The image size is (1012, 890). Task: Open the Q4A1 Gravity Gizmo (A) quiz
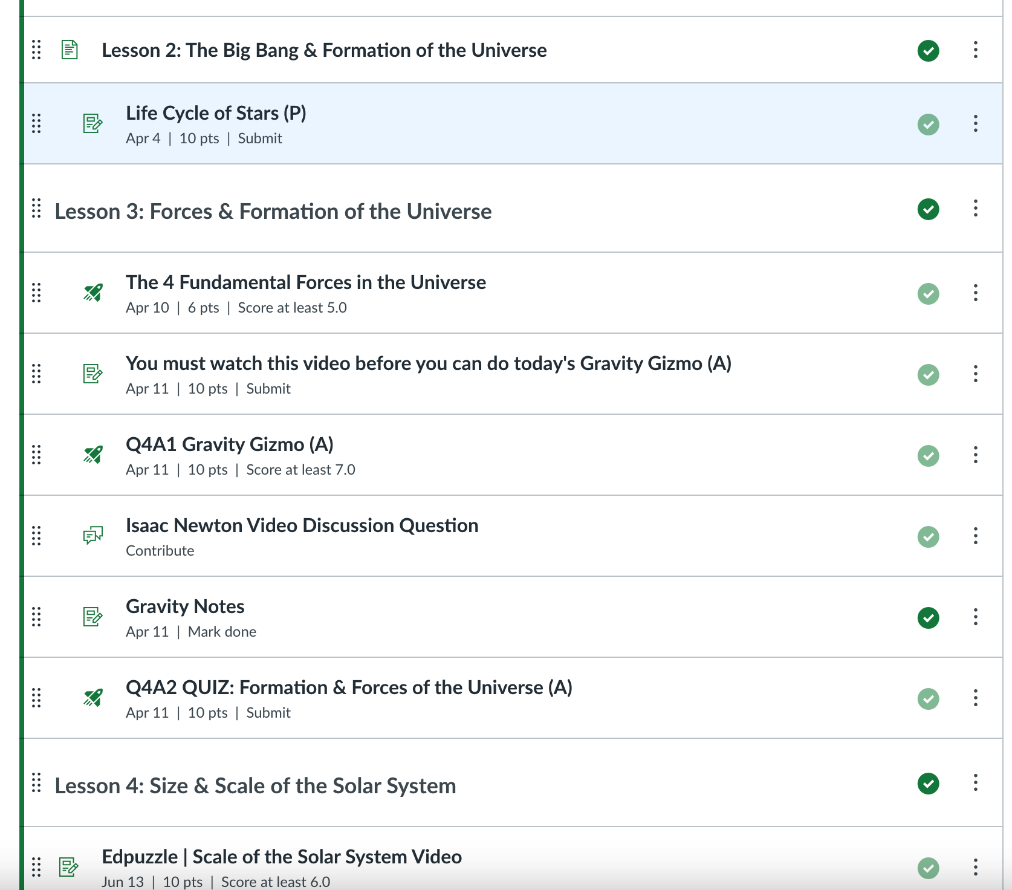[230, 444]
